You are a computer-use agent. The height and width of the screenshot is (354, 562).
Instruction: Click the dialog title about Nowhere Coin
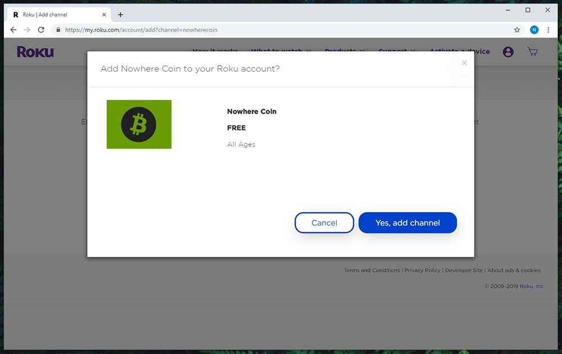point(190,68)
